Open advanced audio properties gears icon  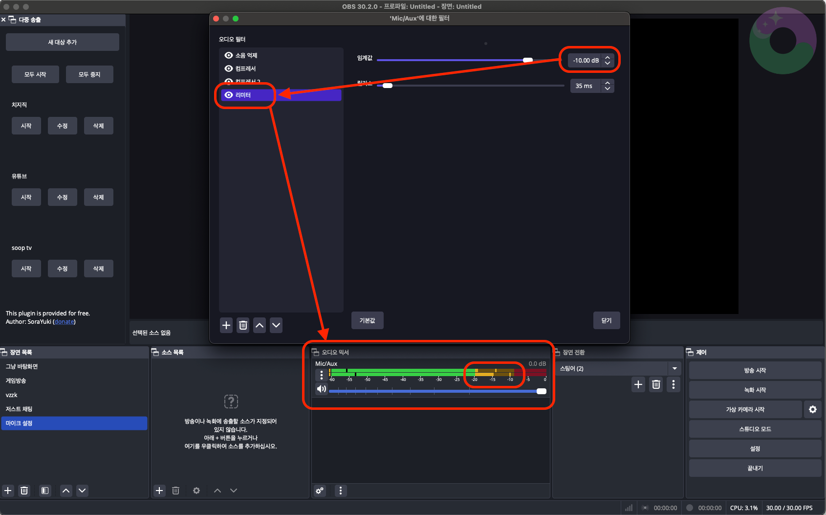coord(320,491)
